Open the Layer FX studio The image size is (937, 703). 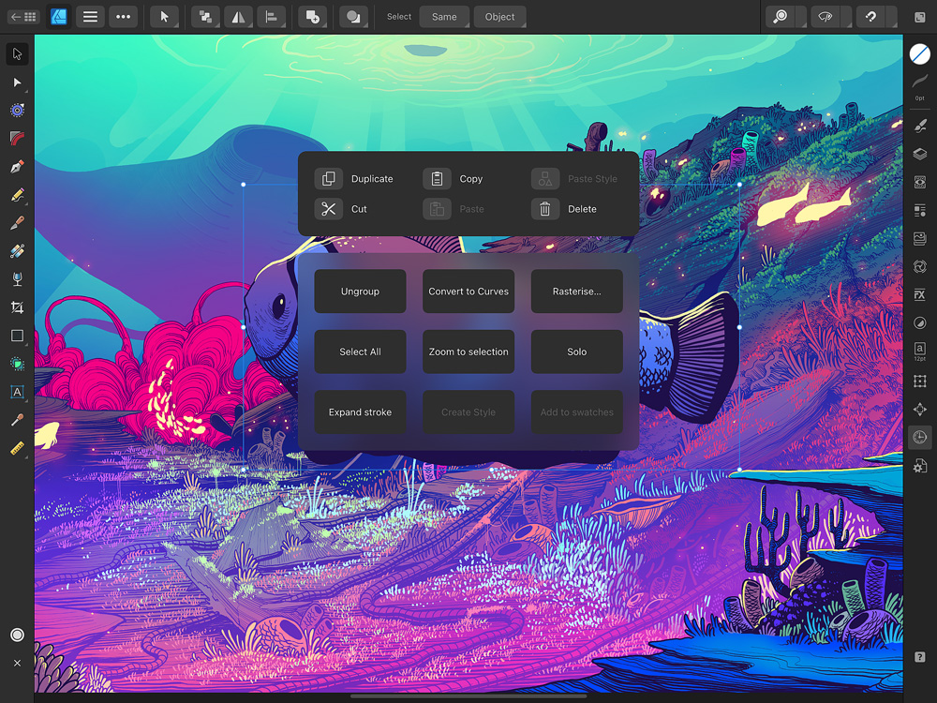(920, 294)
